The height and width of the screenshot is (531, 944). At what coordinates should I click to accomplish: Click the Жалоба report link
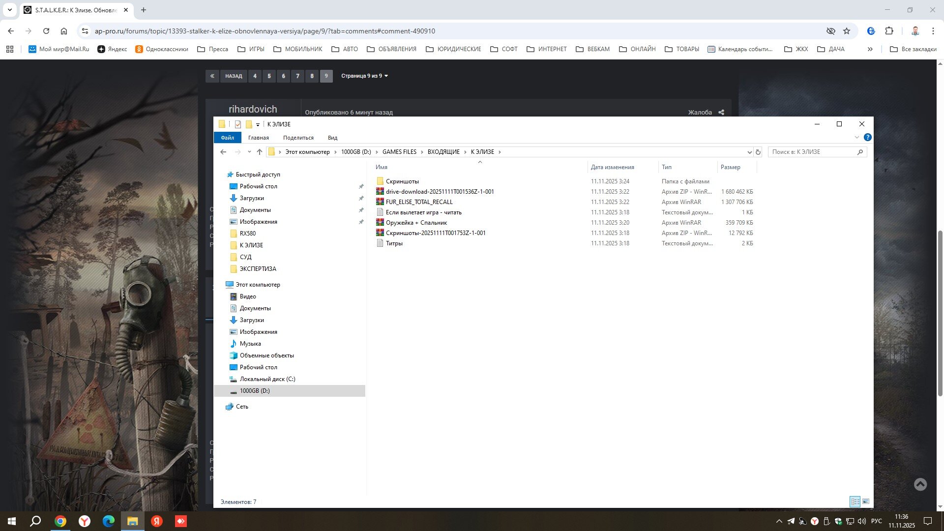click(700, 112)
